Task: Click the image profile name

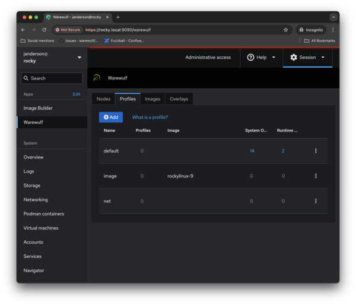Action: tap(110, 176)
